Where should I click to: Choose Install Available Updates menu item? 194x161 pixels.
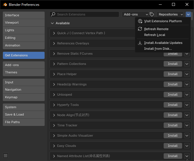[x=163, y=43]
